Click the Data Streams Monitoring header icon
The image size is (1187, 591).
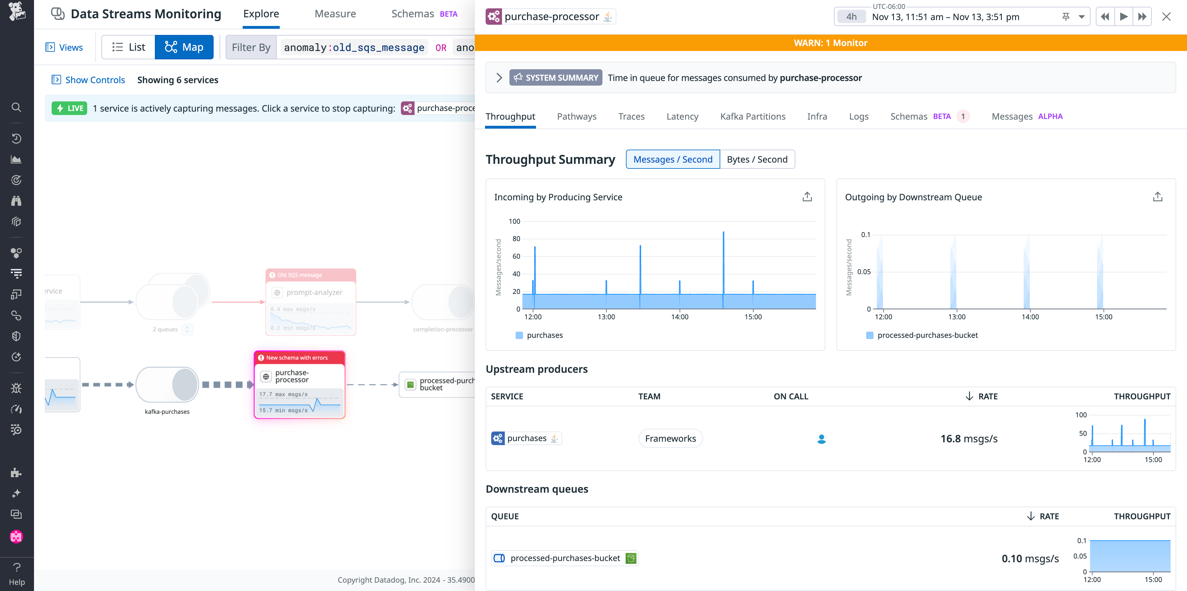57,14
